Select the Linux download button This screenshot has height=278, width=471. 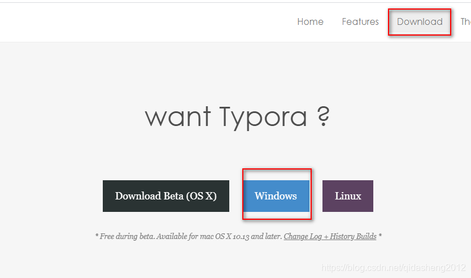click(348, 196)
